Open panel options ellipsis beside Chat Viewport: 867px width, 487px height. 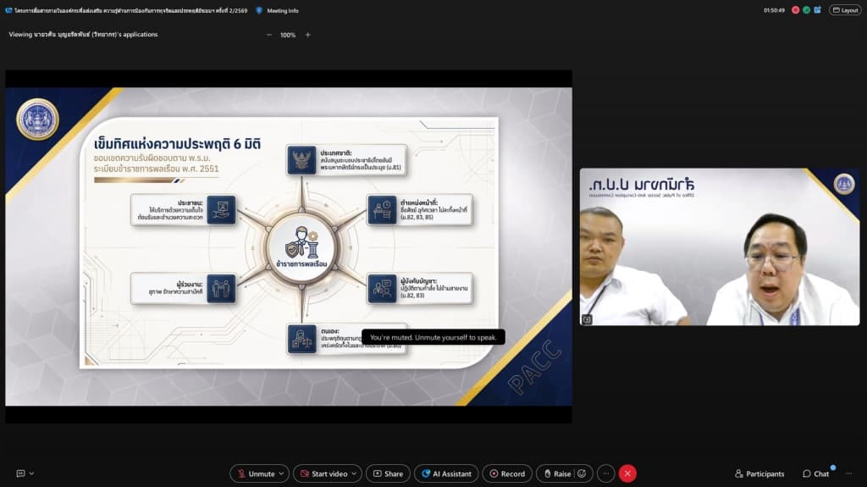(849, 473)
